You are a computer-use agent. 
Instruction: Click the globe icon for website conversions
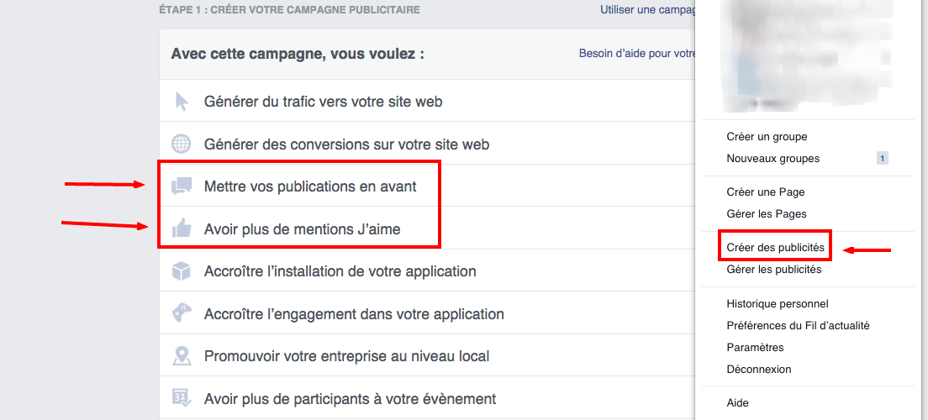(182, 144)
